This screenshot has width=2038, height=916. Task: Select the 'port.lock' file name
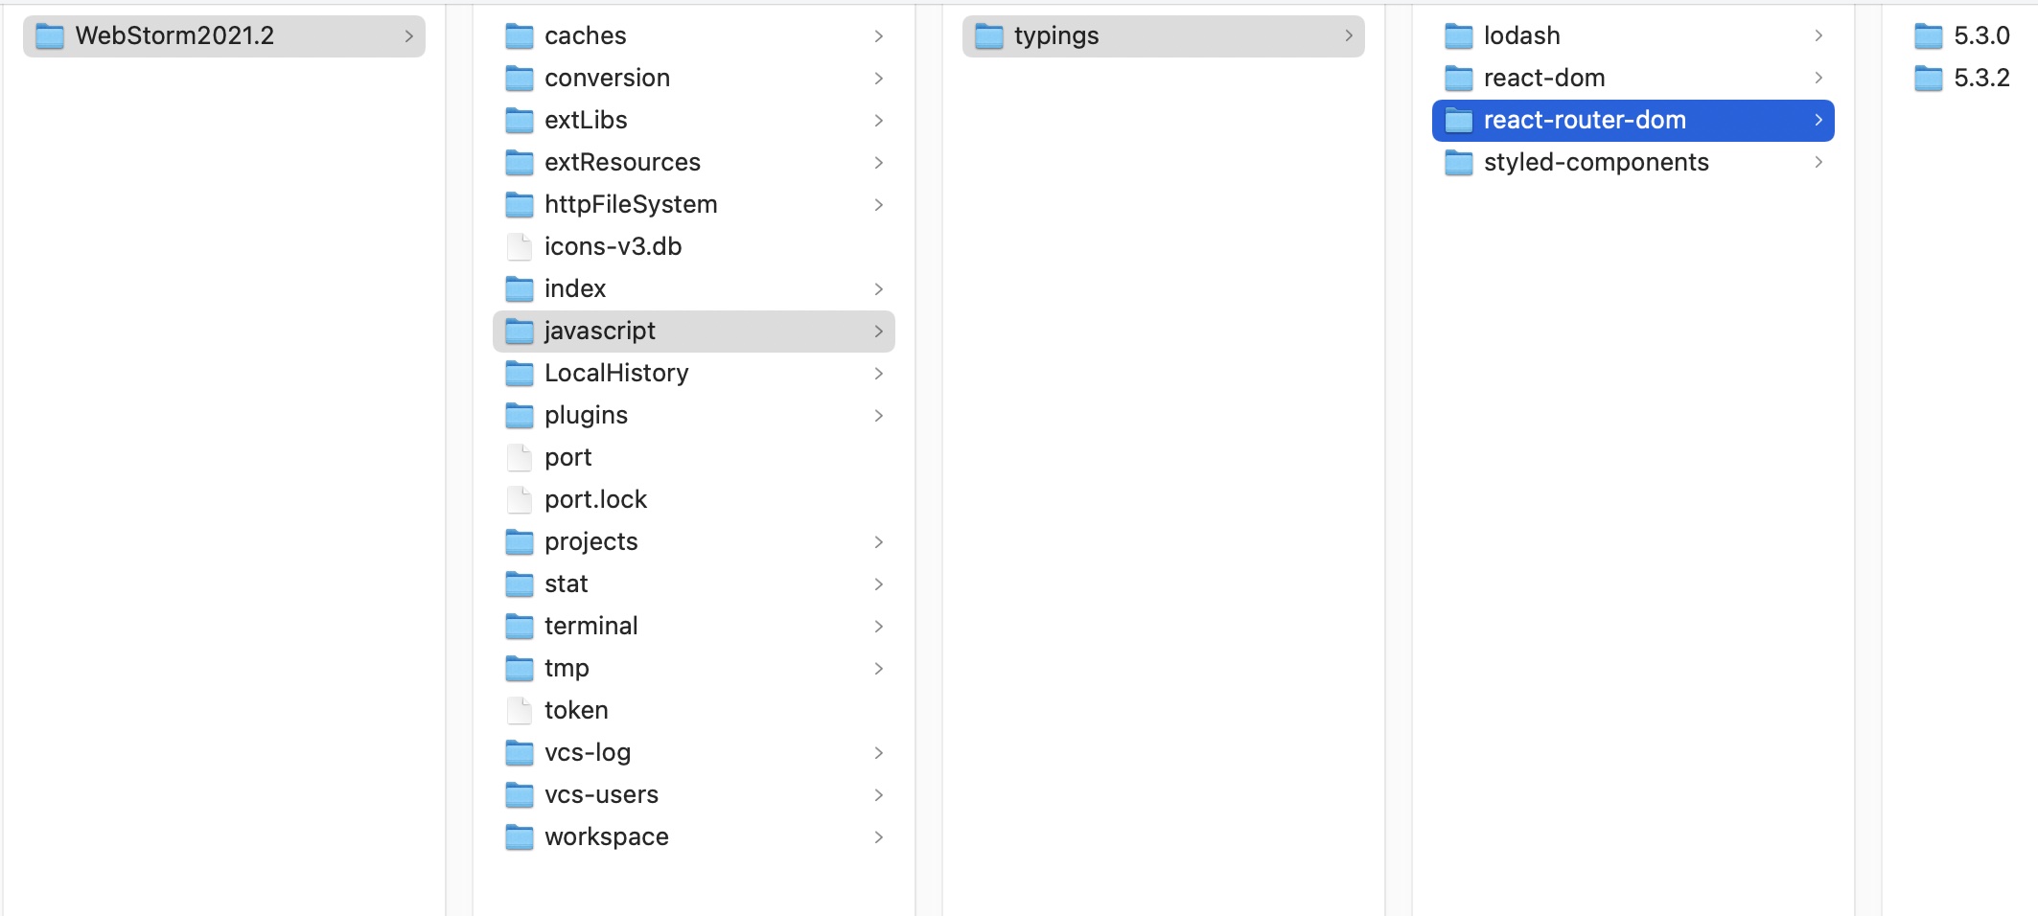595,500
